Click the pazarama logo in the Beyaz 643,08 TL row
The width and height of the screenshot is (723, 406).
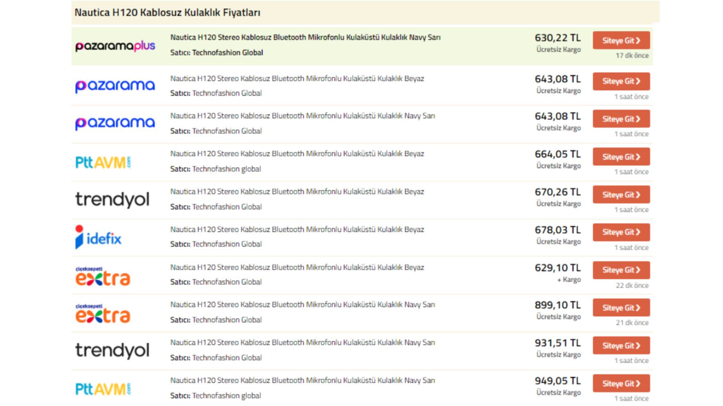[115, 86]
